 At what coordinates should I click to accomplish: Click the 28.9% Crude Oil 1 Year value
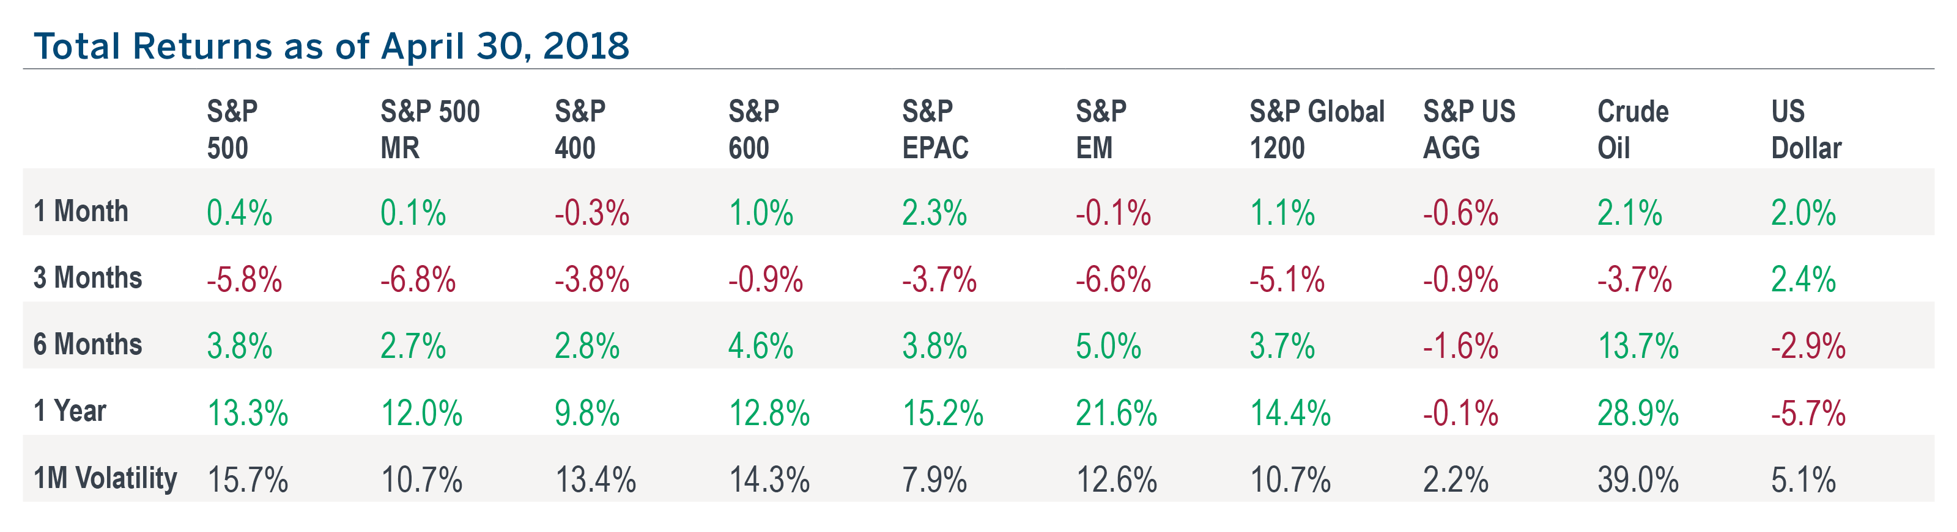(x=1637, y=414)
